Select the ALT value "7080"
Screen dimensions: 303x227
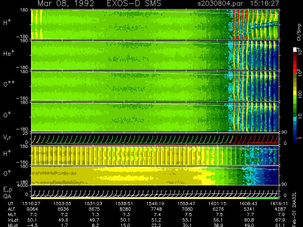(x=187, y=209)
